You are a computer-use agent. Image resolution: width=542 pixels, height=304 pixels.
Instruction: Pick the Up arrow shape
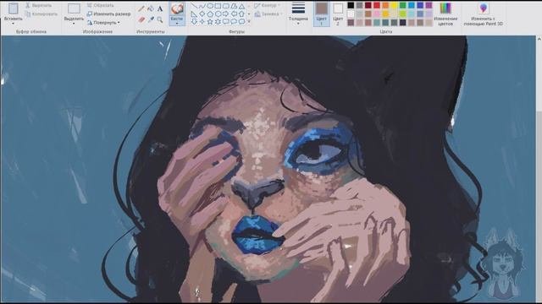pos(241,14)
